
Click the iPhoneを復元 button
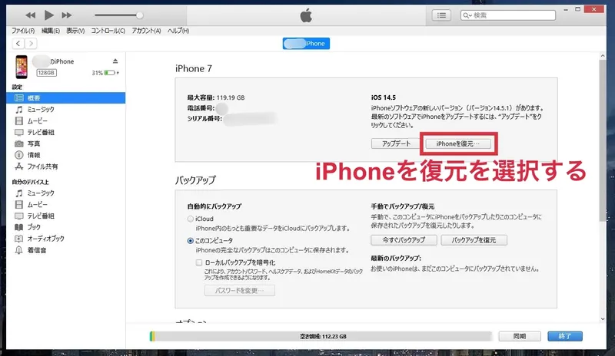[457, 143]
